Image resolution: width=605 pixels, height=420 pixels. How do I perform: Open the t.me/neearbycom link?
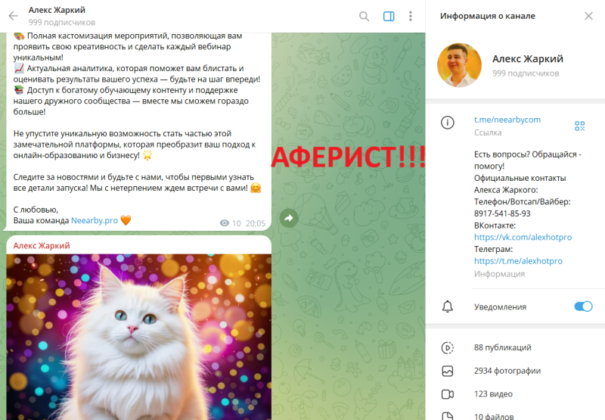coord(507,120)
